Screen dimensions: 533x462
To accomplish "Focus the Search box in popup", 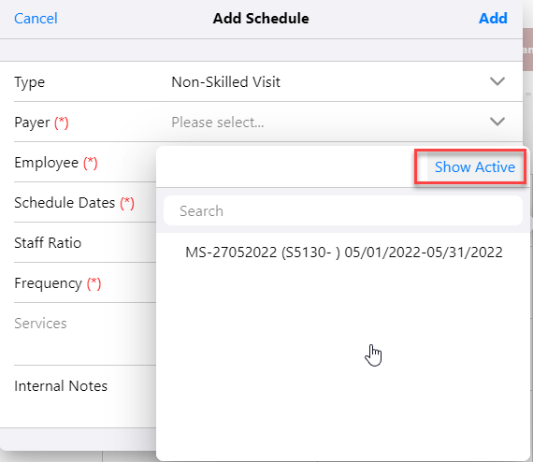I will click(x=342, y=210).
